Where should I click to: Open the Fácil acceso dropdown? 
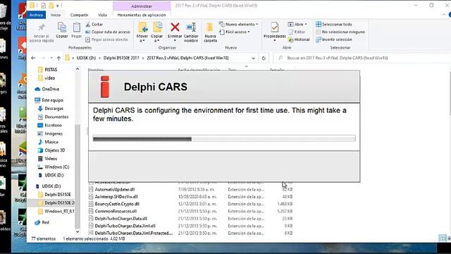(235, 32)
